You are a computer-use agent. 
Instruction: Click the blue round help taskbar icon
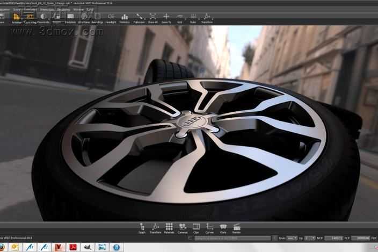click(x=117, y=247)
